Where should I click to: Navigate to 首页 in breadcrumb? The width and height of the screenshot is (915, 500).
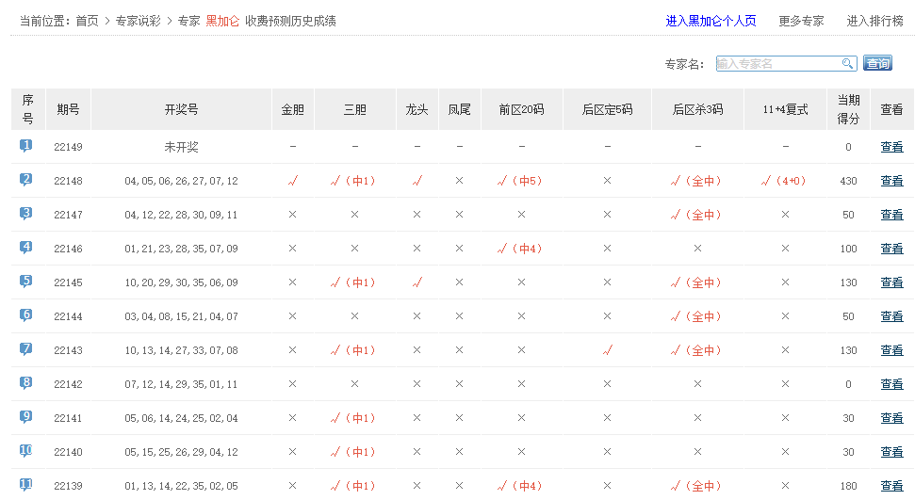pos(87,21)
